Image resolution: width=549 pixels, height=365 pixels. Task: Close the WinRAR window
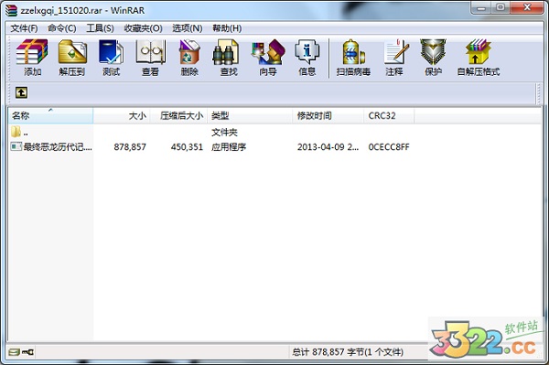(527, 7)
